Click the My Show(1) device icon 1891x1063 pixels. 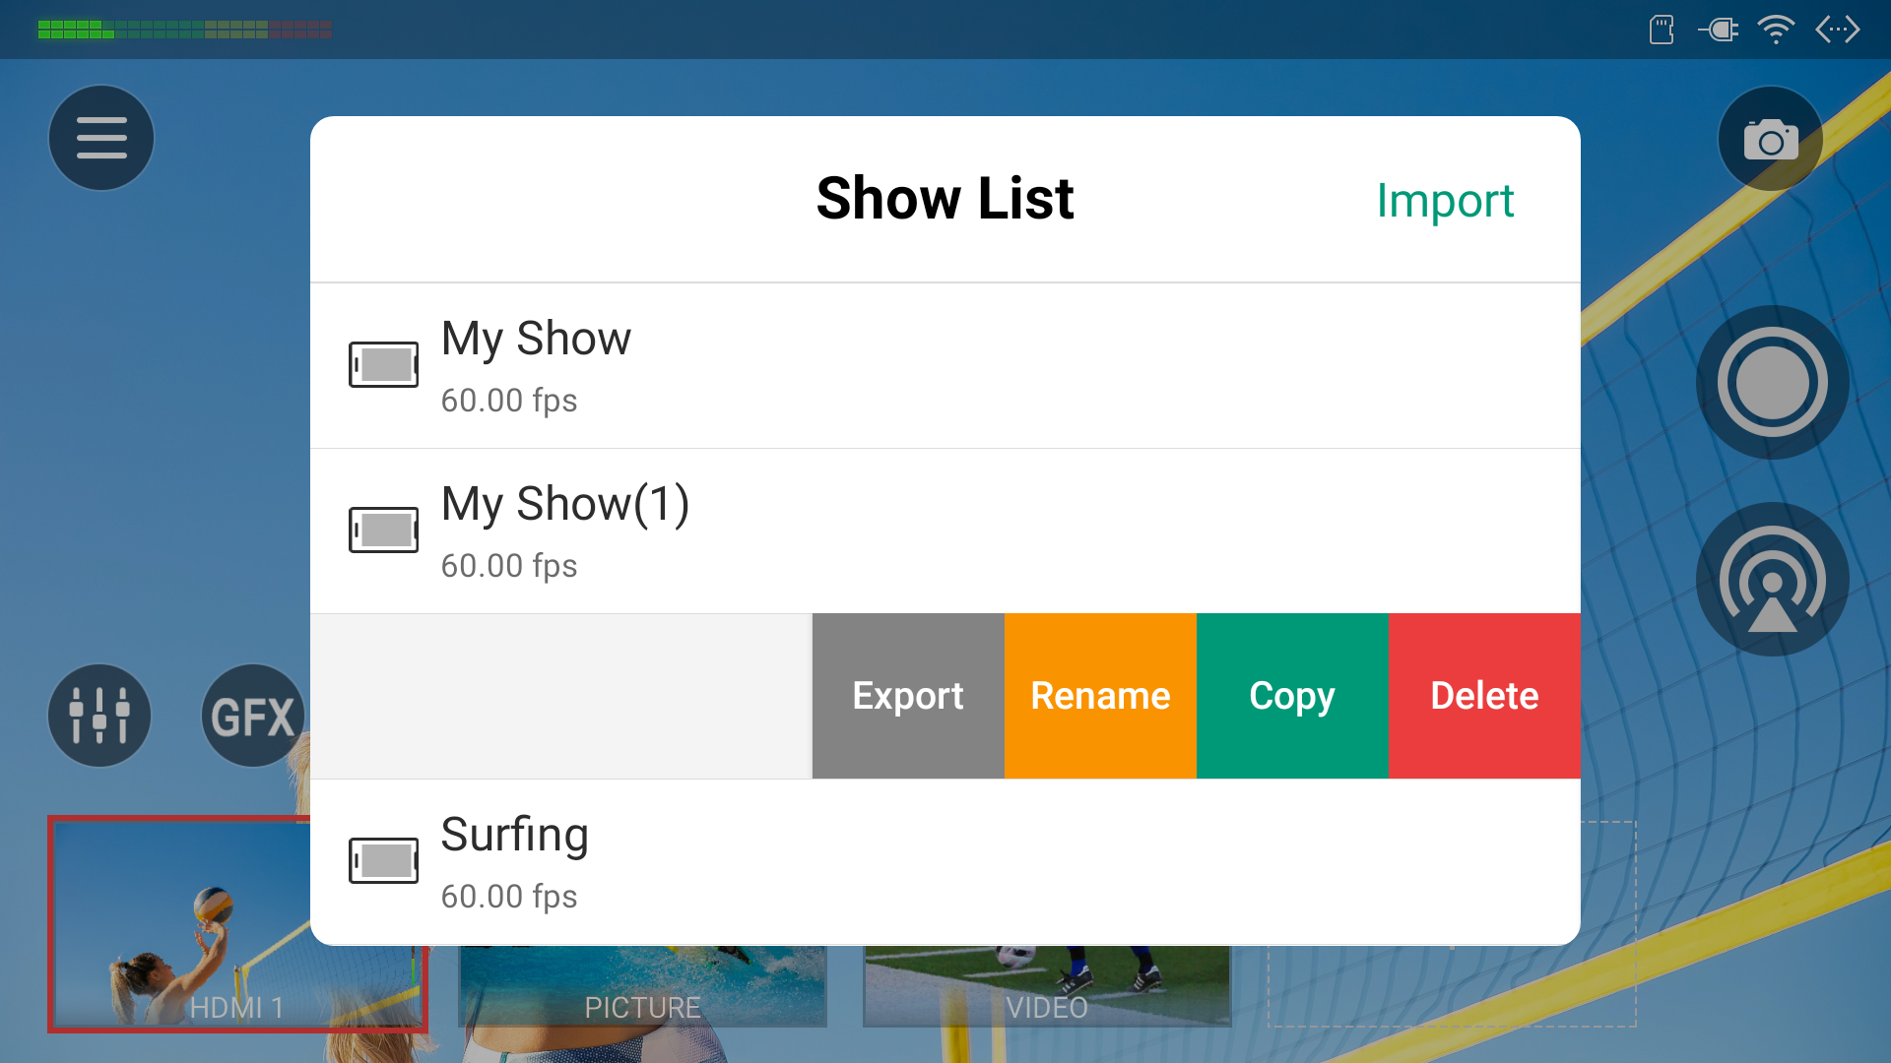tap(383, 531)
